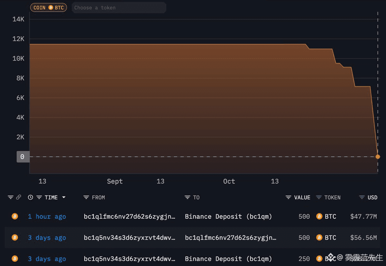Image resolution: width=386 pixels, height=266 pixels.
Task: Open the TIME column filter icon
Action: (x=39, y=197)
